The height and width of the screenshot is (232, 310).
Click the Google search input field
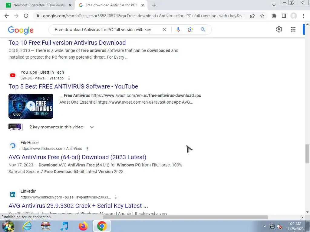point(103,30)
